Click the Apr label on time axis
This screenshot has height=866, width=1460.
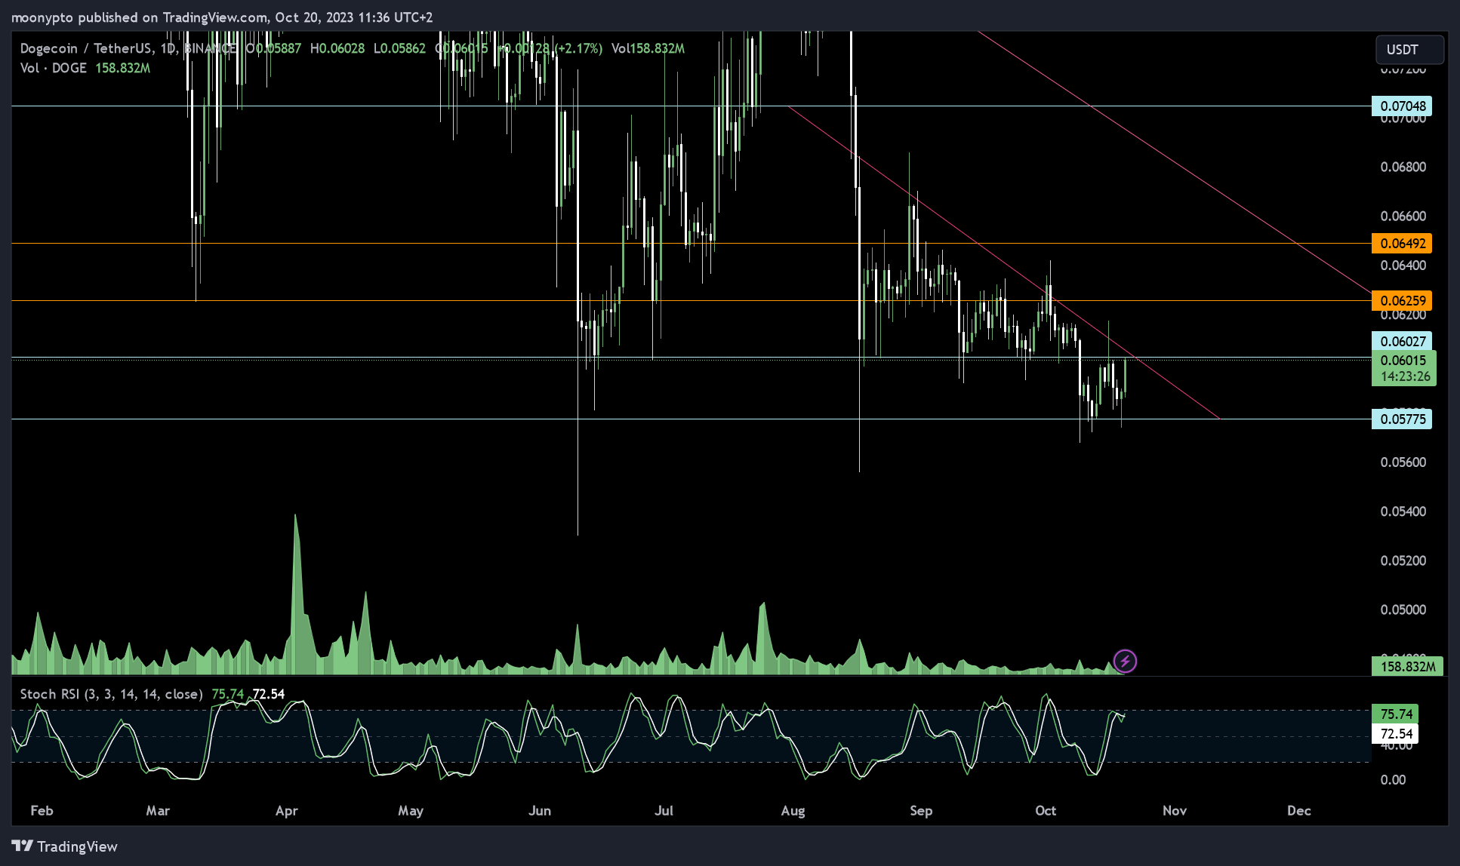click(x=287, y=810)
